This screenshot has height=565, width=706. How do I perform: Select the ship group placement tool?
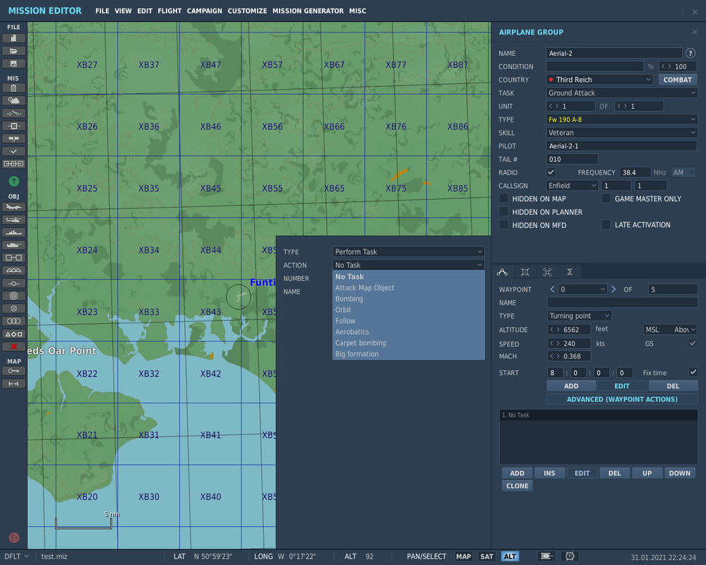(13, 232)
